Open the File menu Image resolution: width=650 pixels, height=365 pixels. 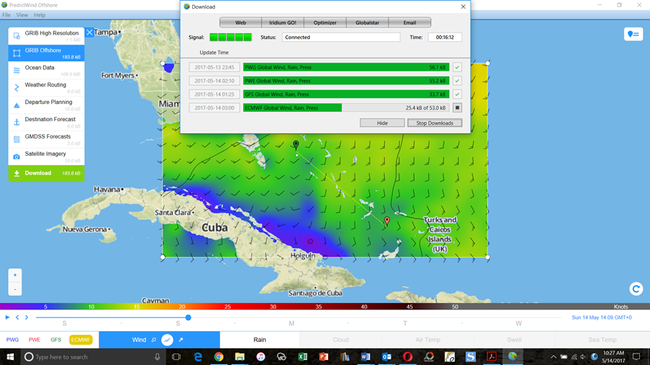[x=6, y=14]
